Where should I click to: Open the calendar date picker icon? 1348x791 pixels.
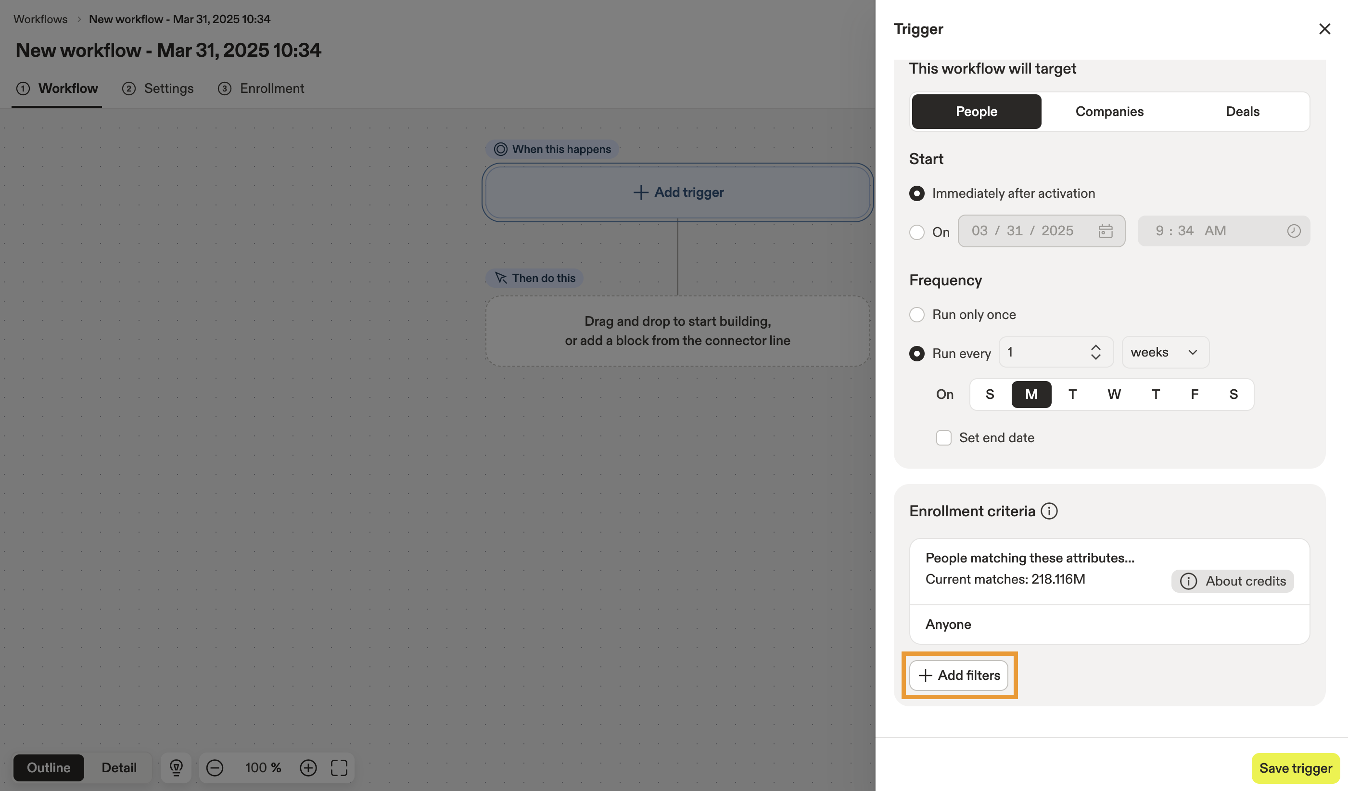(x=1105, y=231)
